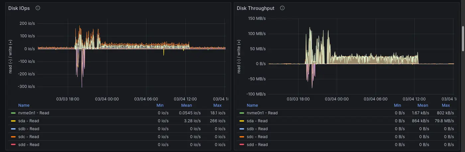Screen dimensions: 465x152
Task: Toggle sdc - Read series in Disk Throughput legend
Action: tap(257, 137)
